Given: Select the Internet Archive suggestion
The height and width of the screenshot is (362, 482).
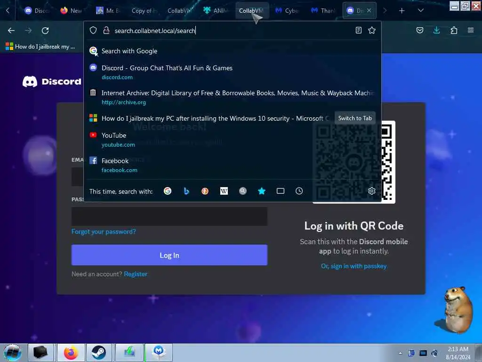Looking at the screenshot, I should (233, 97).
